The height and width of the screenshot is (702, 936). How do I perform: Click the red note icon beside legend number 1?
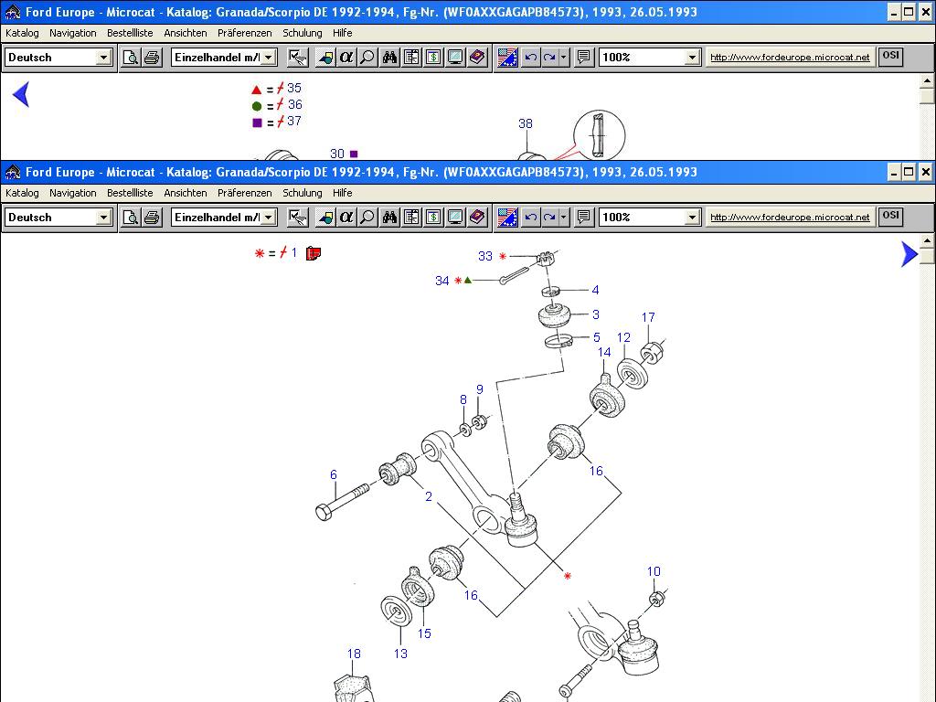click(314, 254)
